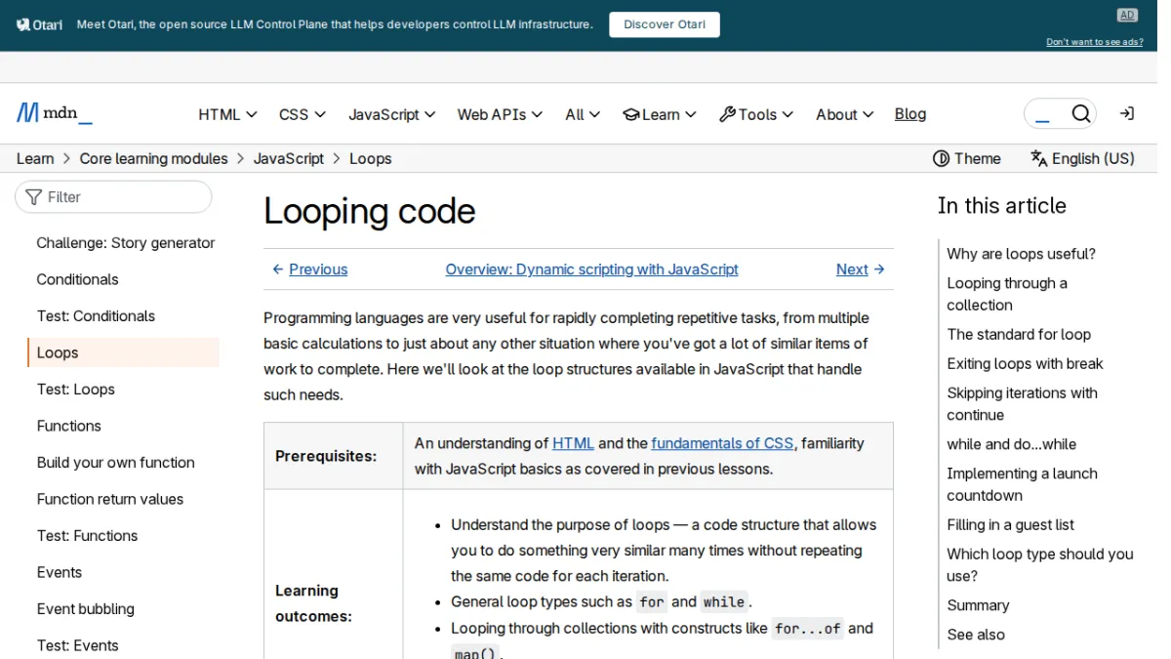Expand the HTML menu
This screenshot has height=659, width=1171.
(x=227, y=114)
